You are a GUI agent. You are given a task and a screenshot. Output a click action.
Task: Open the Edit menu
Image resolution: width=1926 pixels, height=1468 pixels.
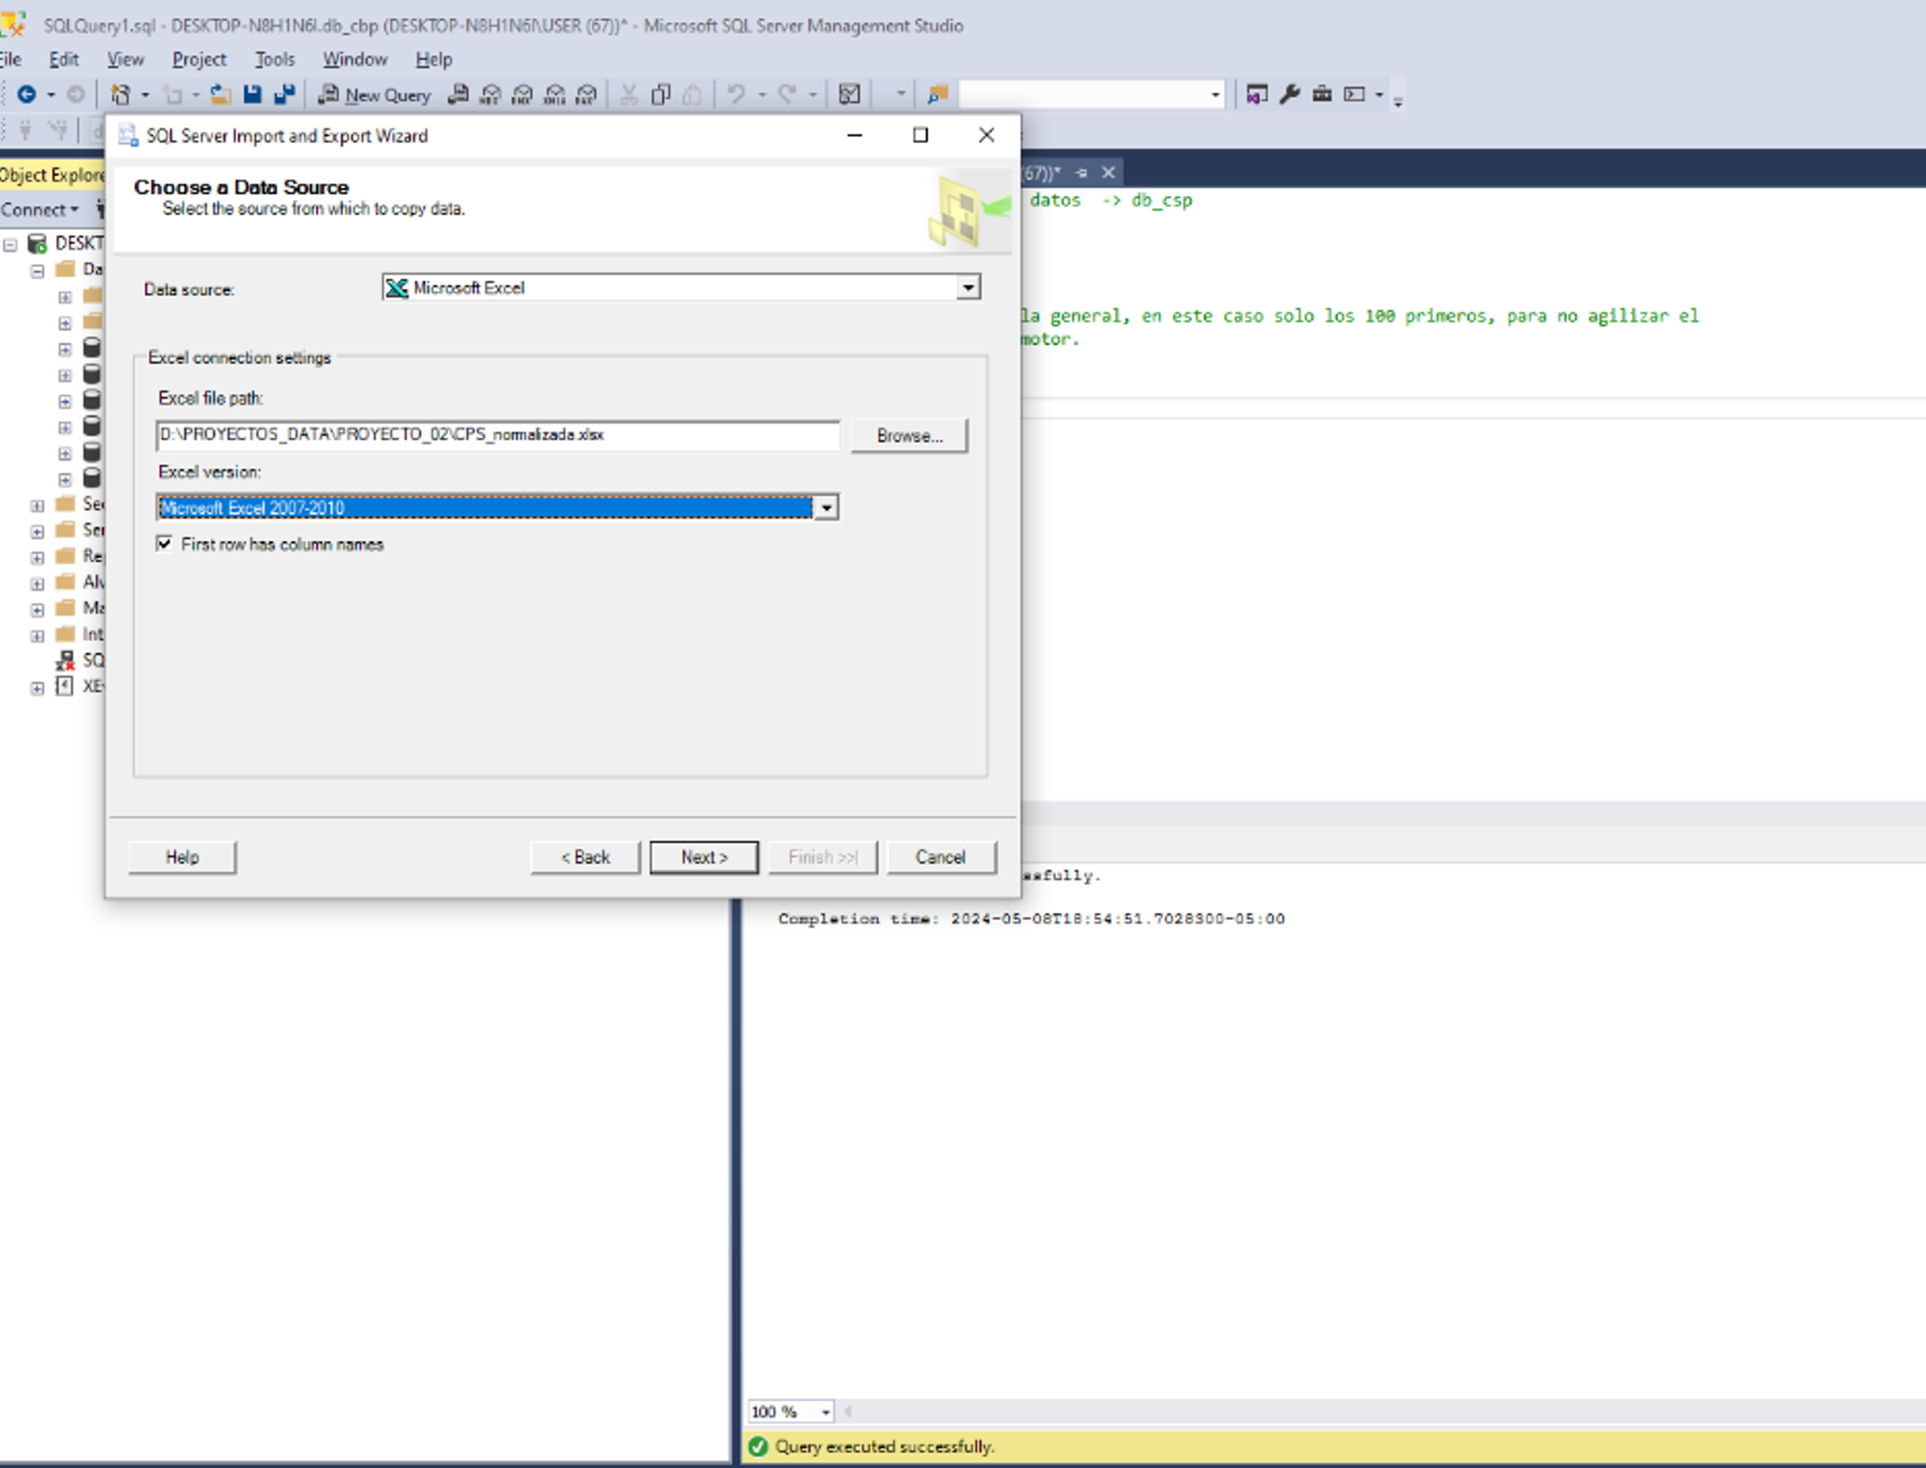[x=64, y=60]
